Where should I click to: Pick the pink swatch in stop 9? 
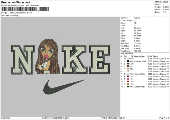tap(128, 79)
